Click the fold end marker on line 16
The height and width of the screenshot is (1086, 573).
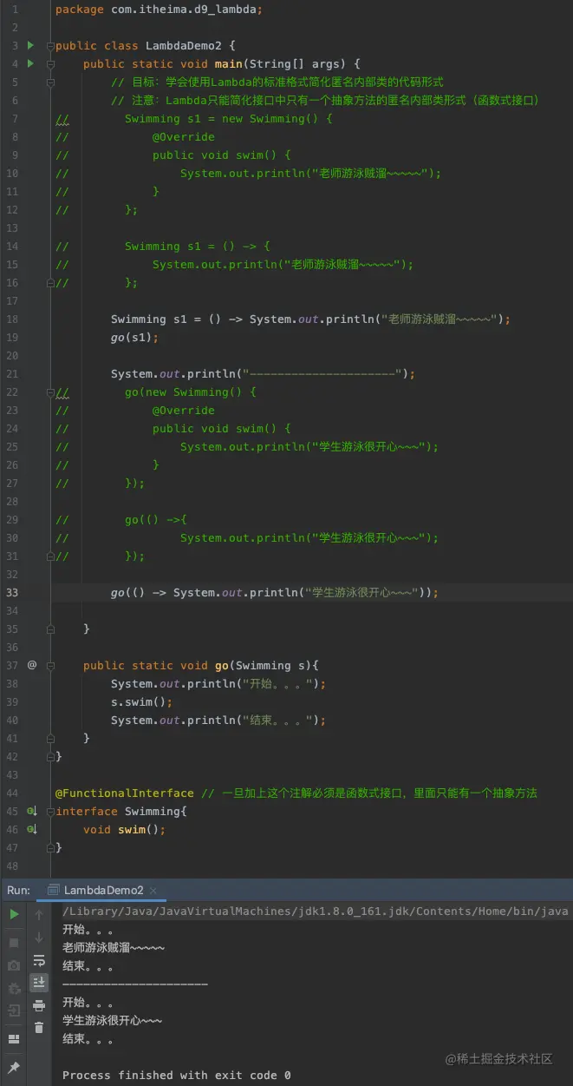pos(51,282)
